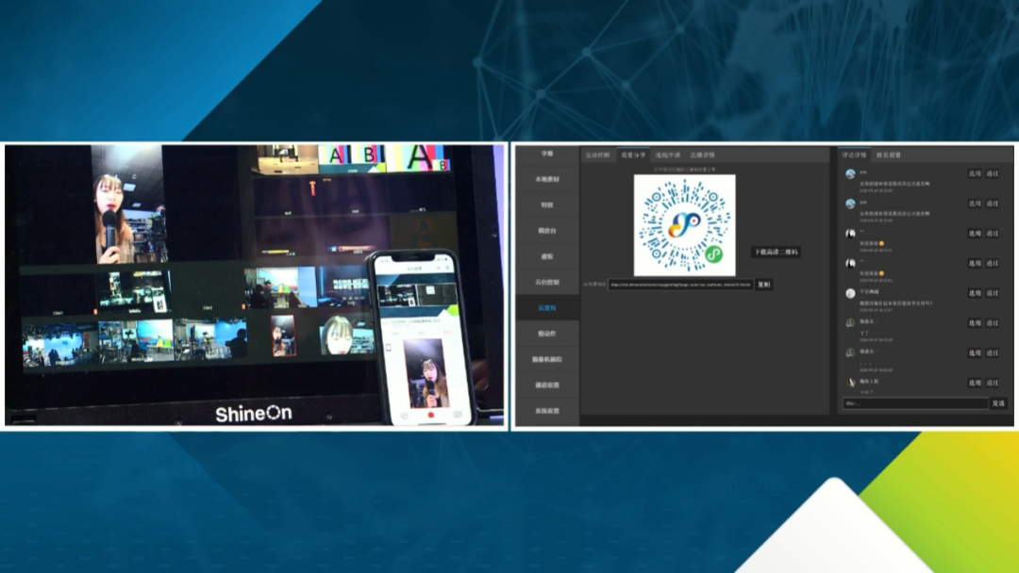The image size is (1019, 573).
Task: Click 通过 on the question comment ending 吗?
Action: click(x=993, y=293)
